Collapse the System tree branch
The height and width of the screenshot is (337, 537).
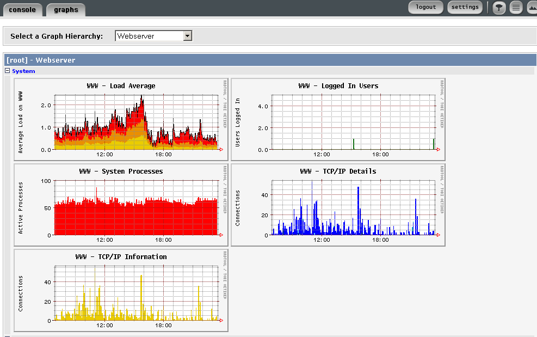click(x=7, y=71)
